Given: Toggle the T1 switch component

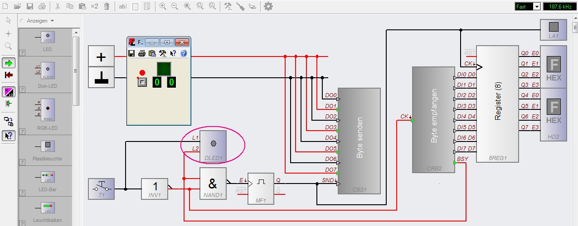Looking at the screenshot, I should pyautogui.click(x=101, y=188).
